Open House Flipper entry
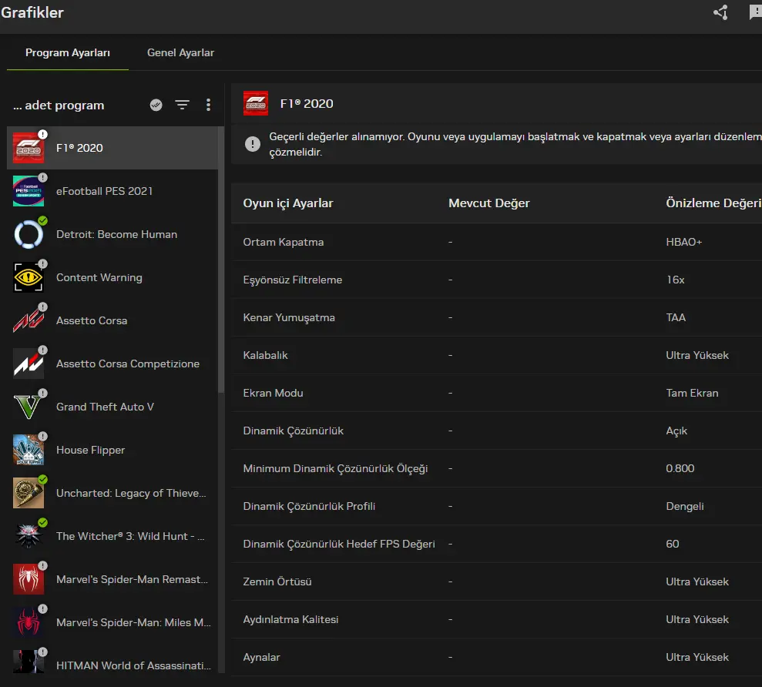 (x=112, y=450)
